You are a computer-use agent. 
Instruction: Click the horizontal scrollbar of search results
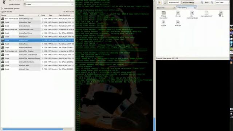click(33, 129)
